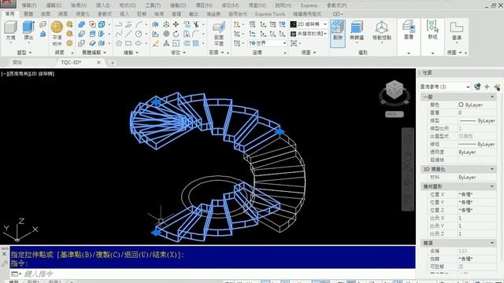Open the 檔案(F) File menu

pyautogui.click(x=29, y=6)
